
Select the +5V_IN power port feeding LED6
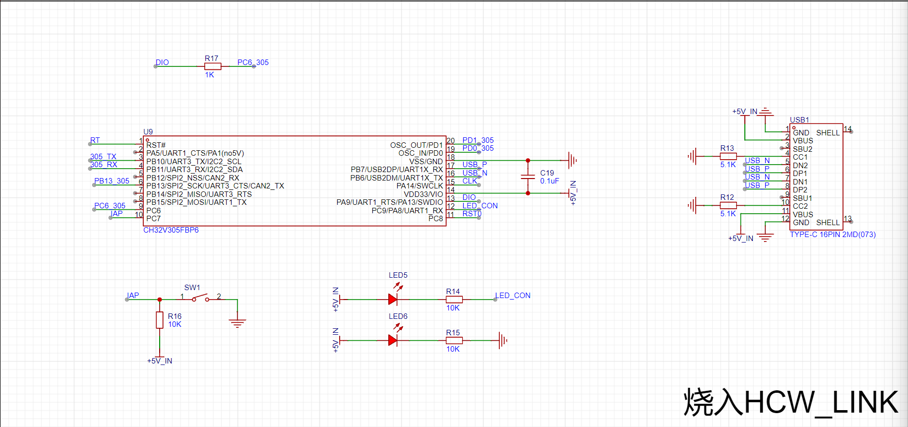[x=336, y=340]
